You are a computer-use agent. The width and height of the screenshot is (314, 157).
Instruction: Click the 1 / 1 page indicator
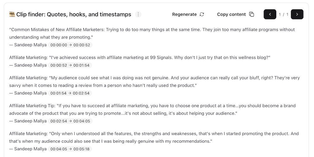284,14
